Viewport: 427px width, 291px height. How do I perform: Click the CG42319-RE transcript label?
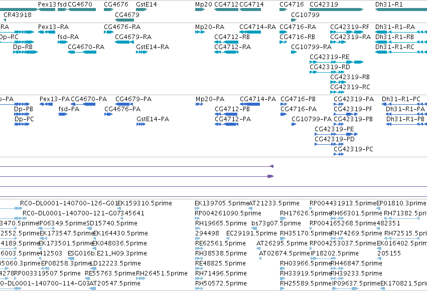click(330, 57)
